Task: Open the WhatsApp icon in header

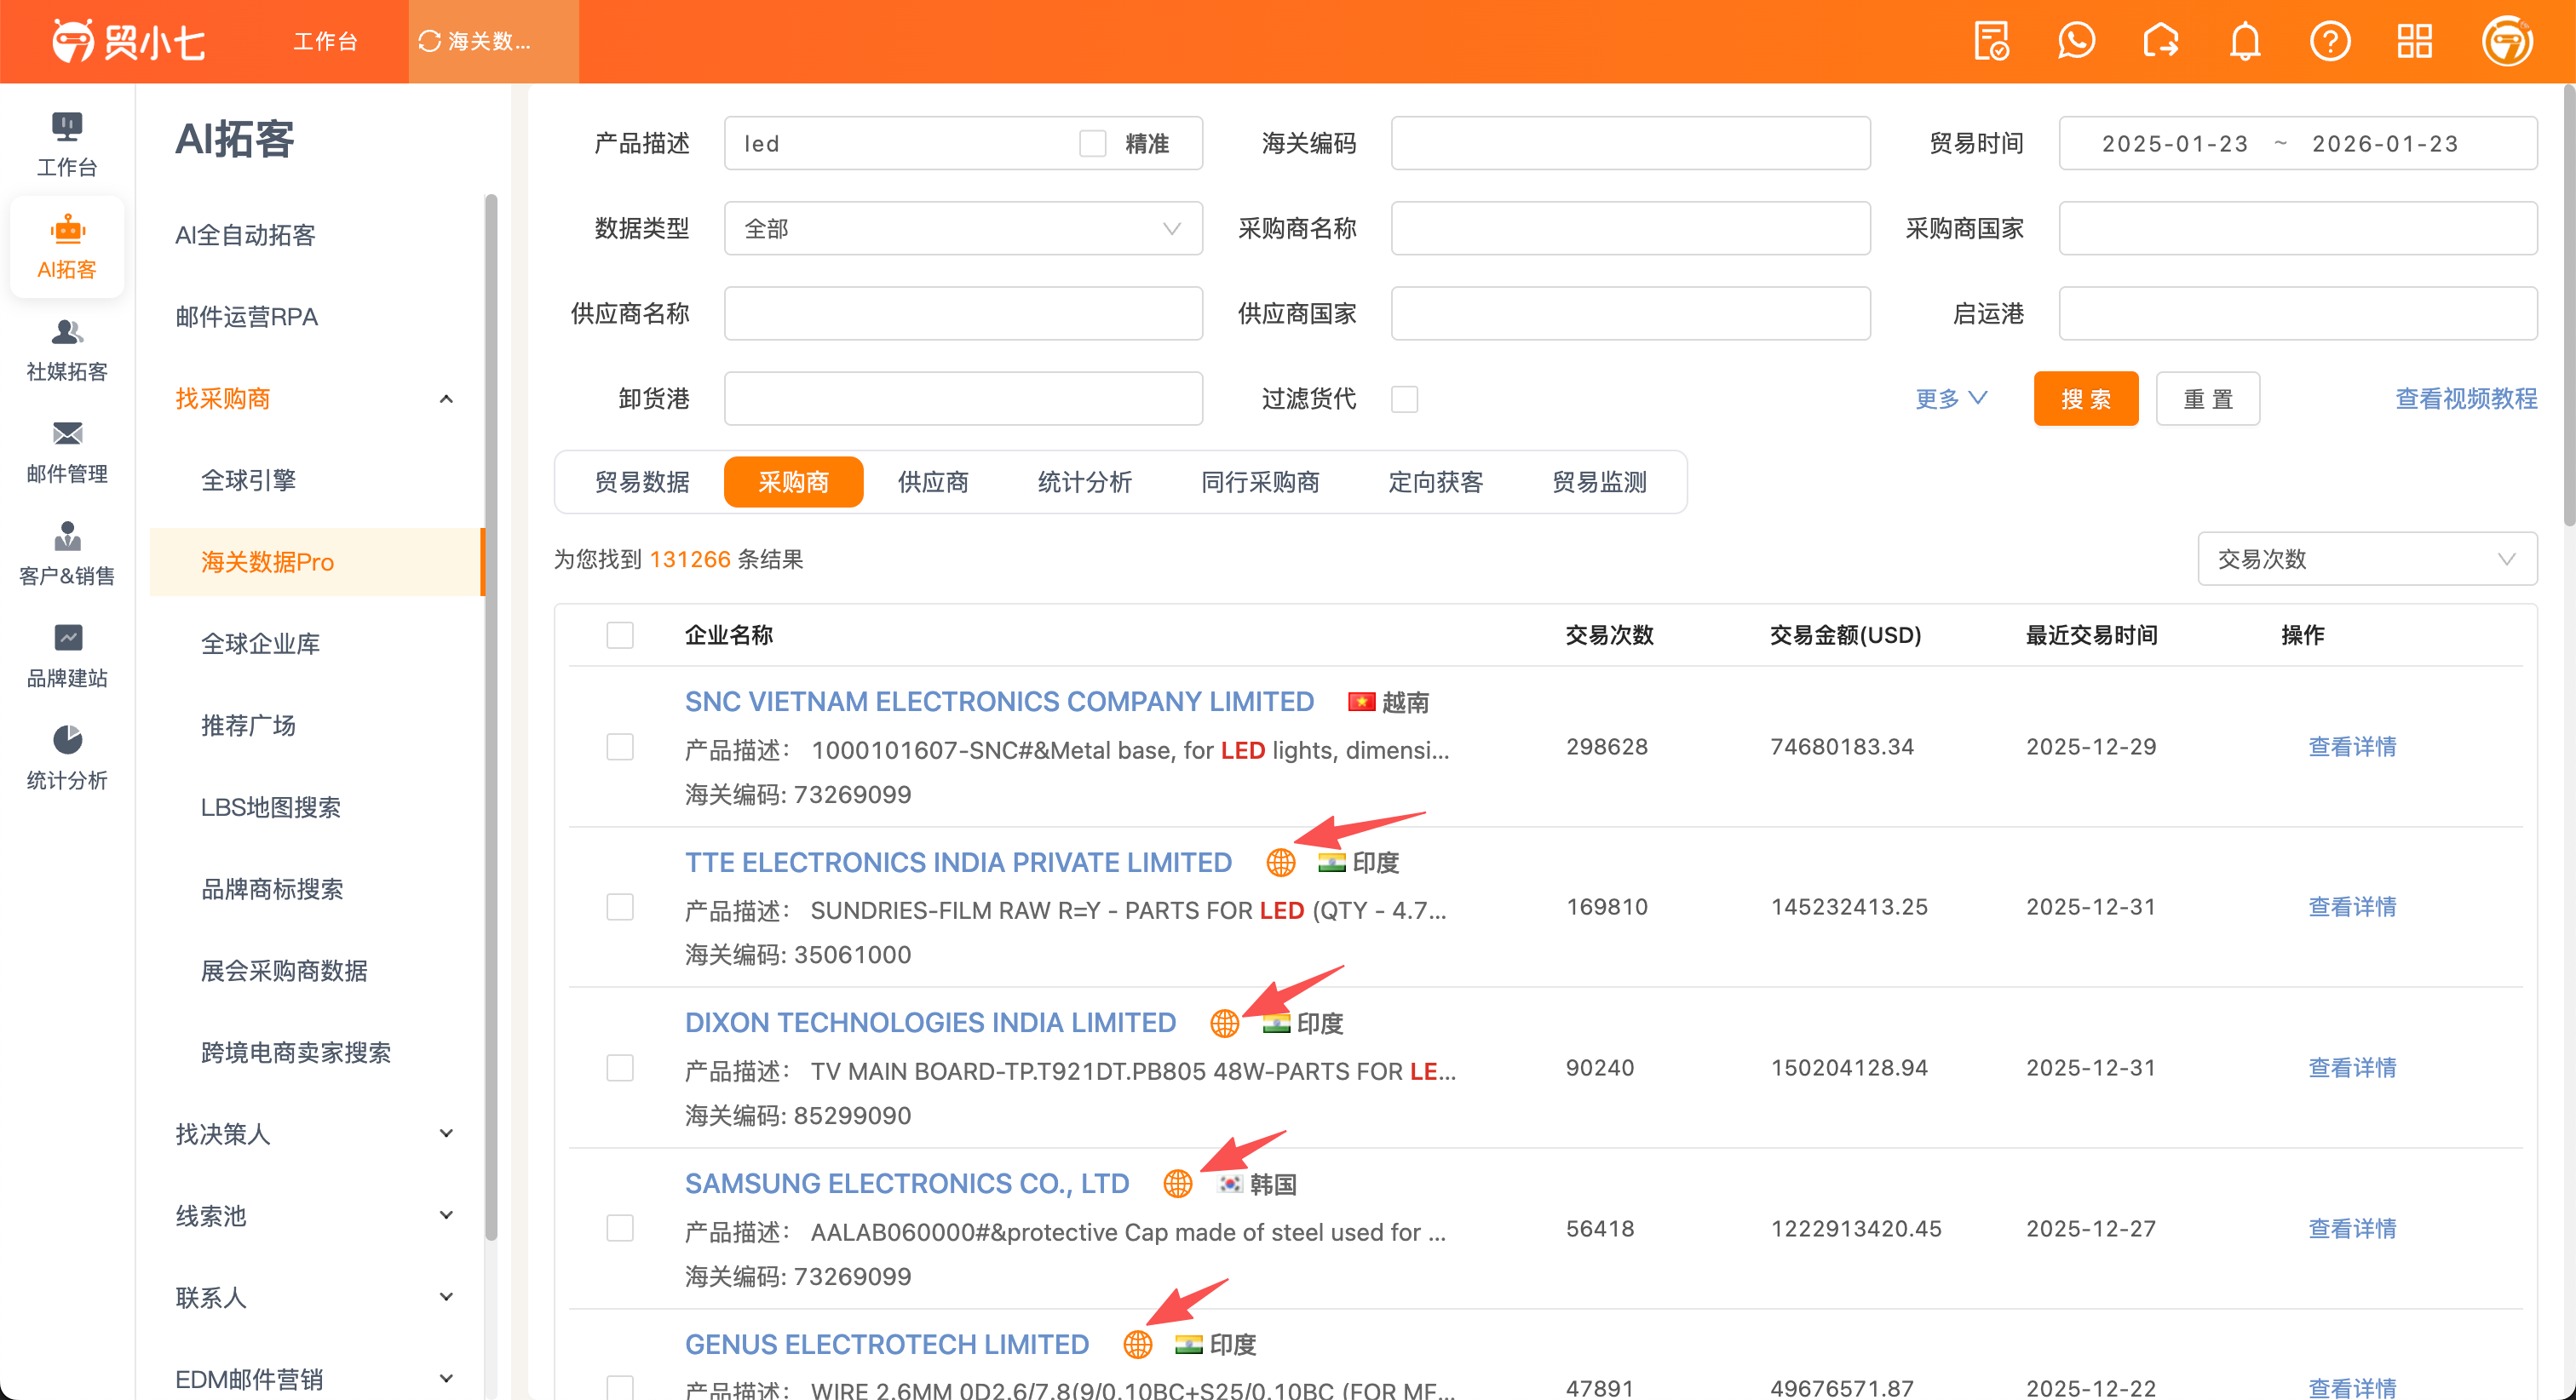Action: (2076, 41)
